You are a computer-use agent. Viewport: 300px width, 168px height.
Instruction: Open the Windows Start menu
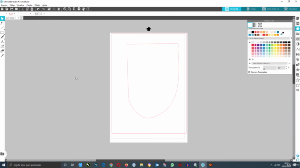click(x=4, y=165)
